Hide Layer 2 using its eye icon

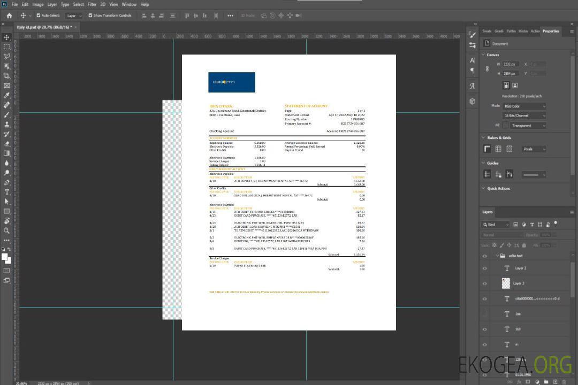[x=485, y=268]
